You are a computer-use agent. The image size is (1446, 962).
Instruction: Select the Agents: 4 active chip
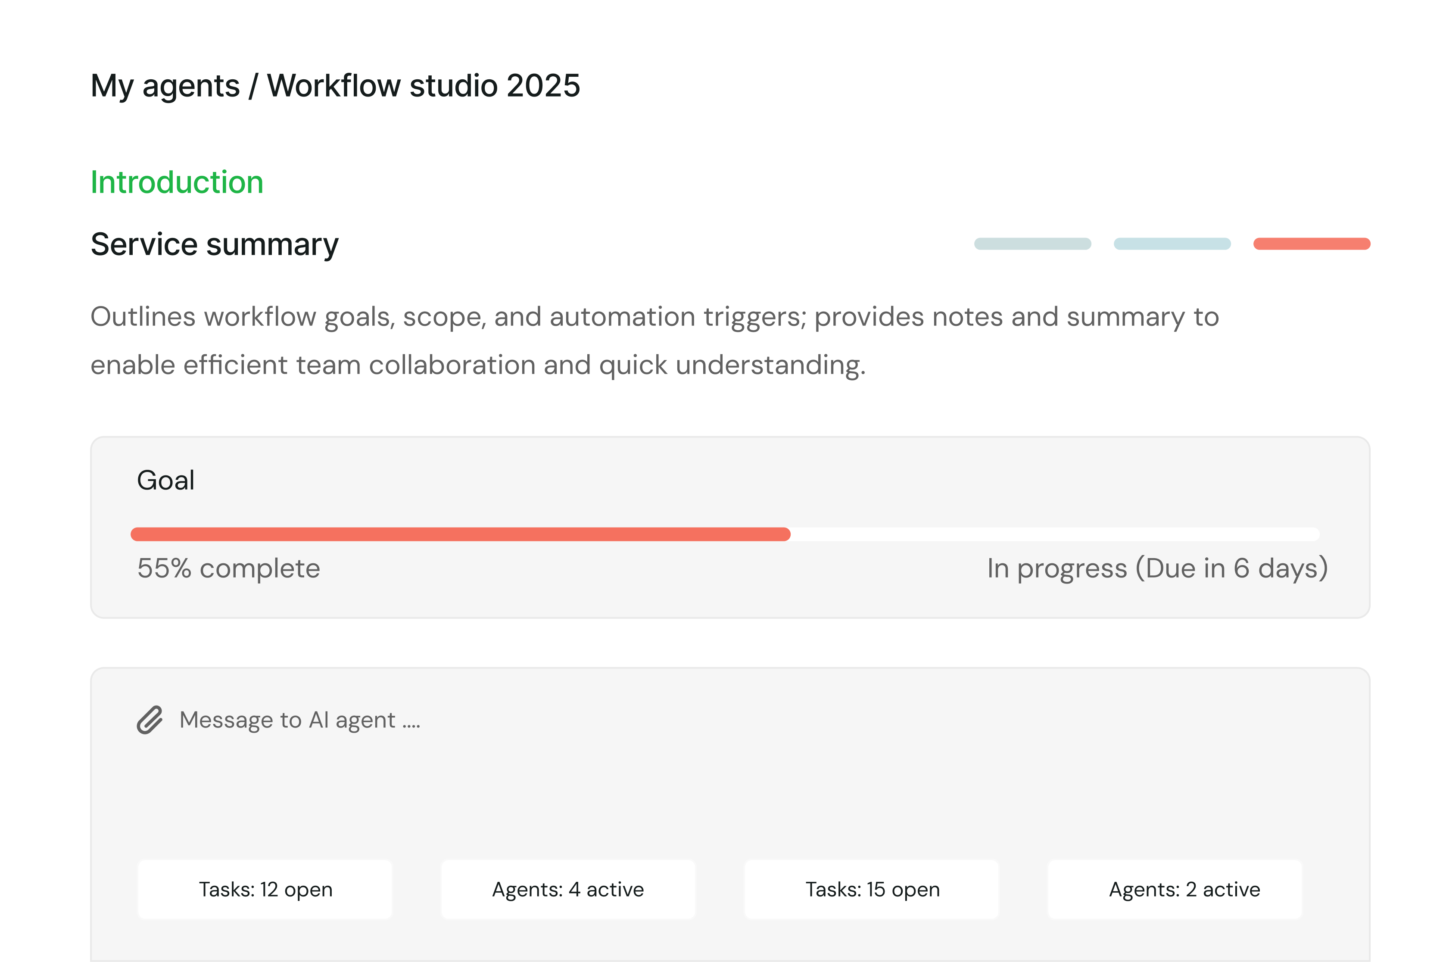tap(568, 889)
